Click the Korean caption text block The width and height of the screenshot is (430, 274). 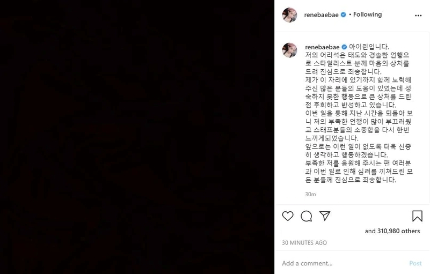[x=359, y=113]
